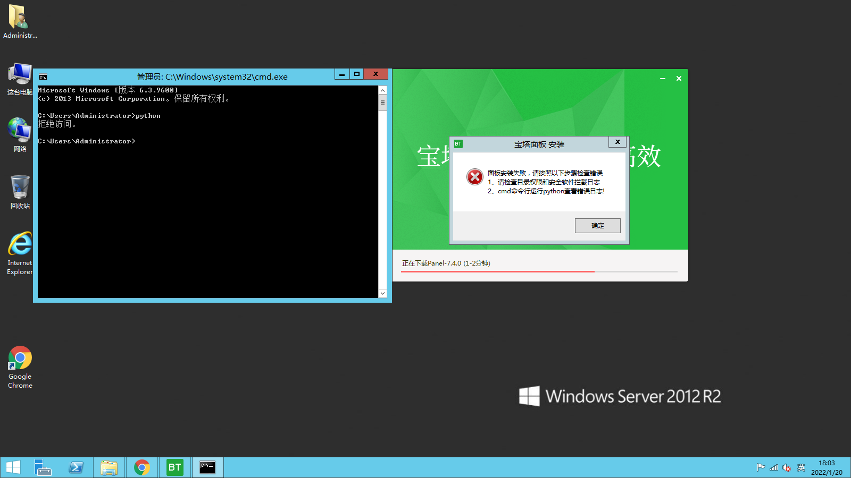This screenshot has height=478, width=851.
Task: Launch Internet Explorer from desktop
Action: [20, 253]
